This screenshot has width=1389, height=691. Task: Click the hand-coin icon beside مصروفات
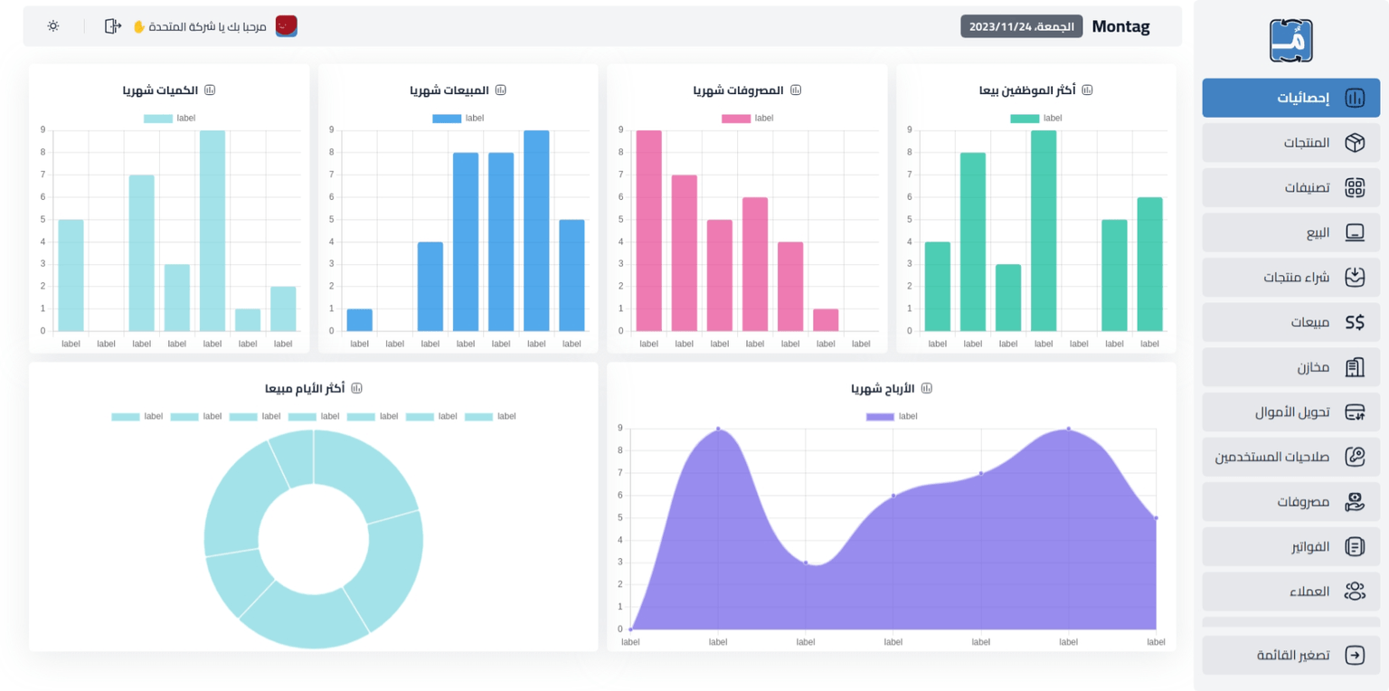(1355, 501)
